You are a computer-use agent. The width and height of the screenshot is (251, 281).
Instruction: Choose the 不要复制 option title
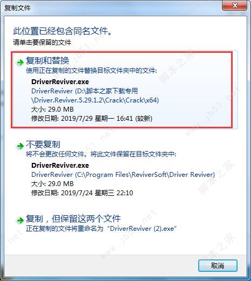(43, 144)
